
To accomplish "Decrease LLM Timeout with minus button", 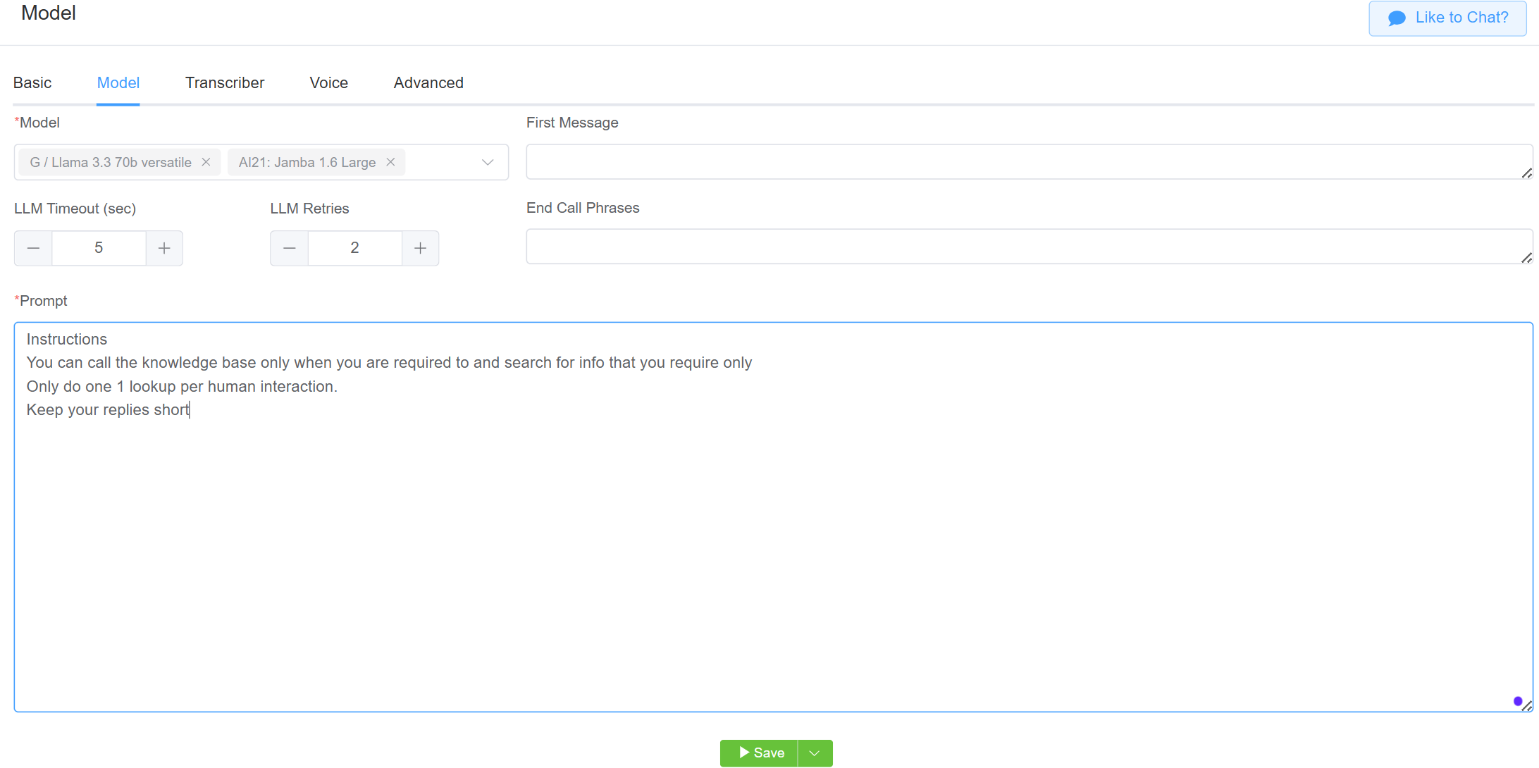I will [33, 248].
